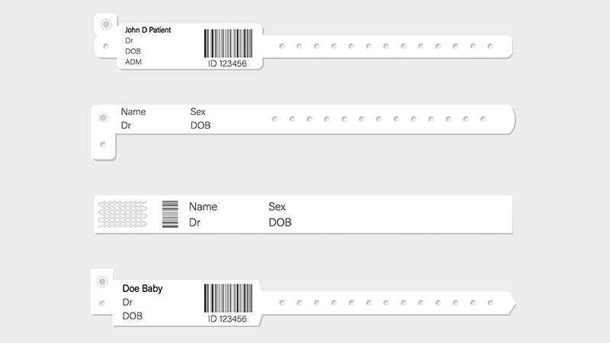Click the Name label on the third band

pyautogui.click(x=203, y=207)
